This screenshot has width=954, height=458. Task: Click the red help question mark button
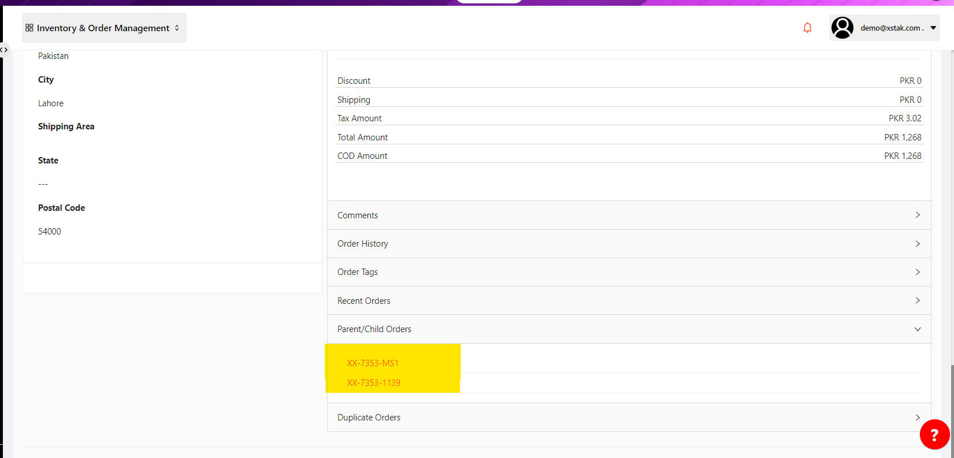(x=934, y=434)
